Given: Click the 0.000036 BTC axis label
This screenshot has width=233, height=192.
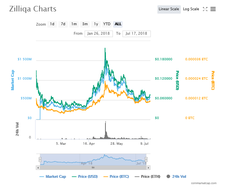Looking at the screenshot, I should click(196, 59).
